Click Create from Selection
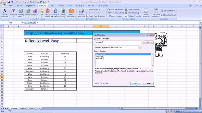Viewport: 202px width, 113px height. [95, 16]
